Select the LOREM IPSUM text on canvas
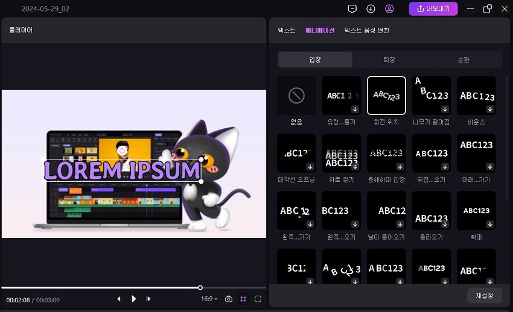This screenshot has width=513, height=312. pos(122,170)
